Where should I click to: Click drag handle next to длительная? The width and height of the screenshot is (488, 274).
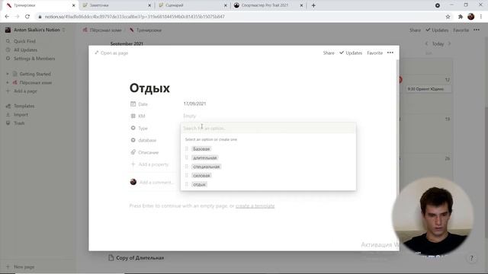coord(187,158)
